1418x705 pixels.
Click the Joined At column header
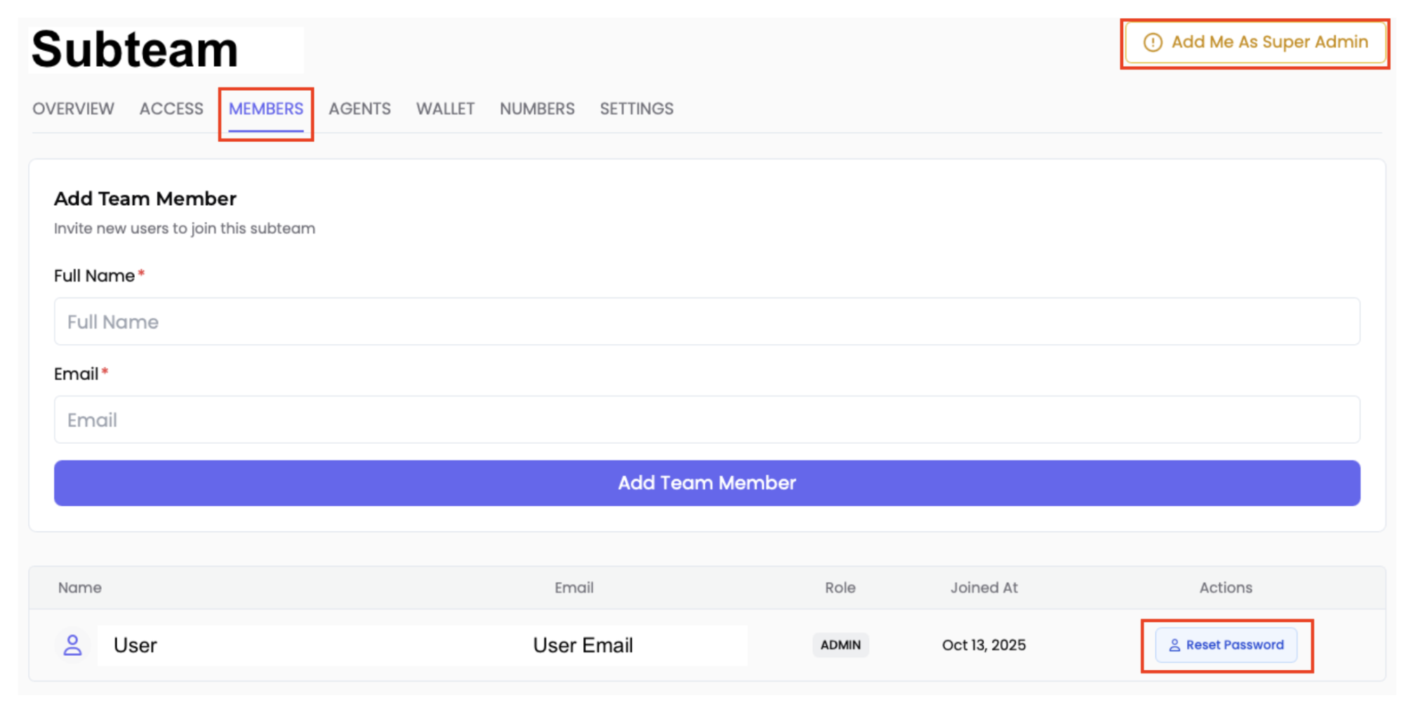[x=983, y=588]
